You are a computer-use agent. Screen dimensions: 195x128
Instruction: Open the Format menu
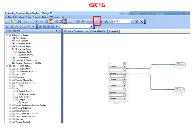coord(36,17)
